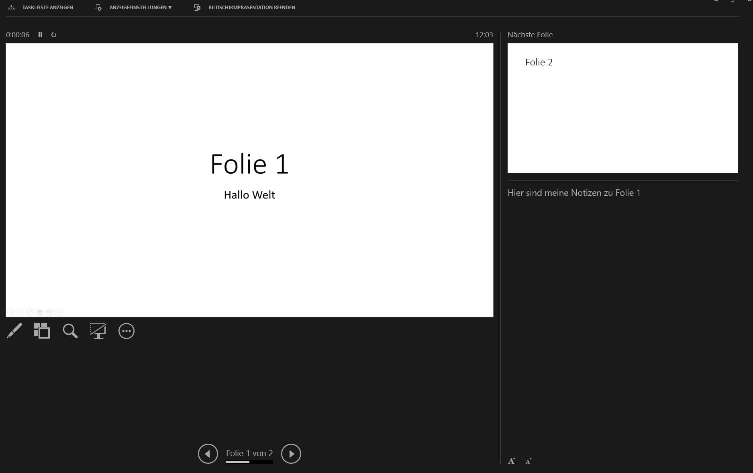Decrease the notes text size
The width and height of the screenshot is (753, 473).
529,461
